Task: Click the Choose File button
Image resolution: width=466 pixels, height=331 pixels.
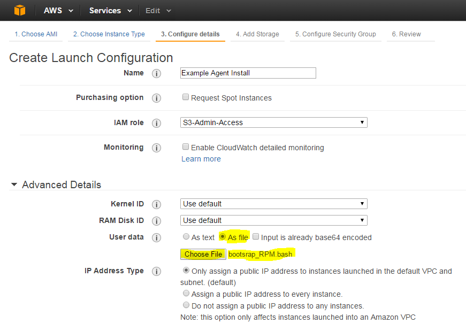Action: click(x=203, y=255)
